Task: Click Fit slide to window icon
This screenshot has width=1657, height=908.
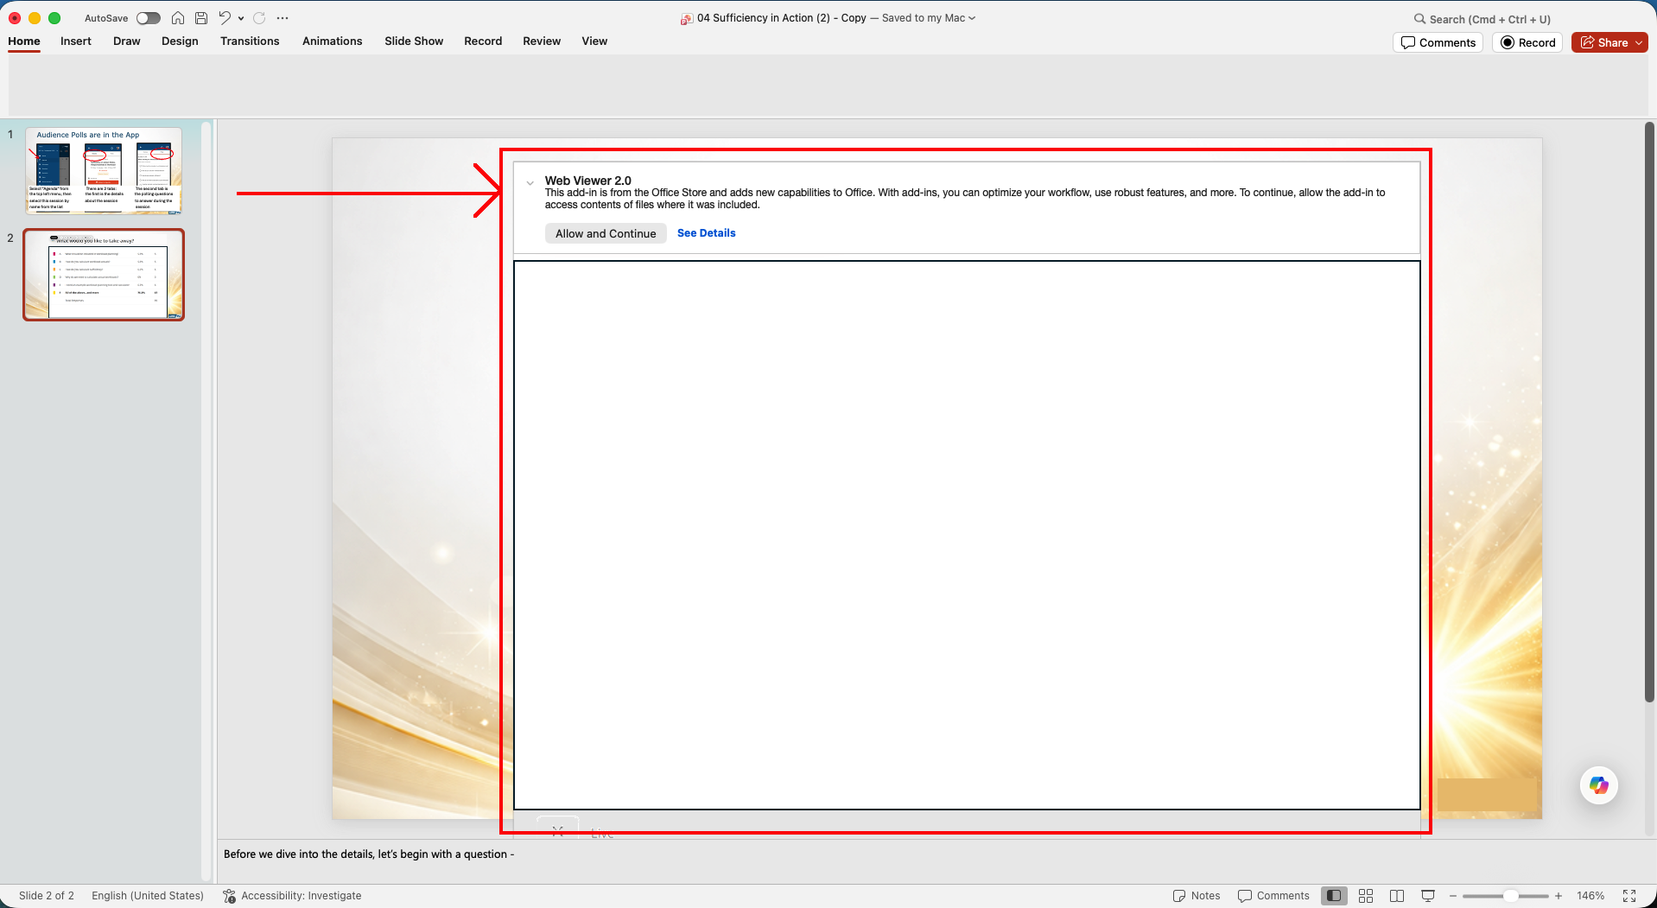Action: tap(1629, 896)
